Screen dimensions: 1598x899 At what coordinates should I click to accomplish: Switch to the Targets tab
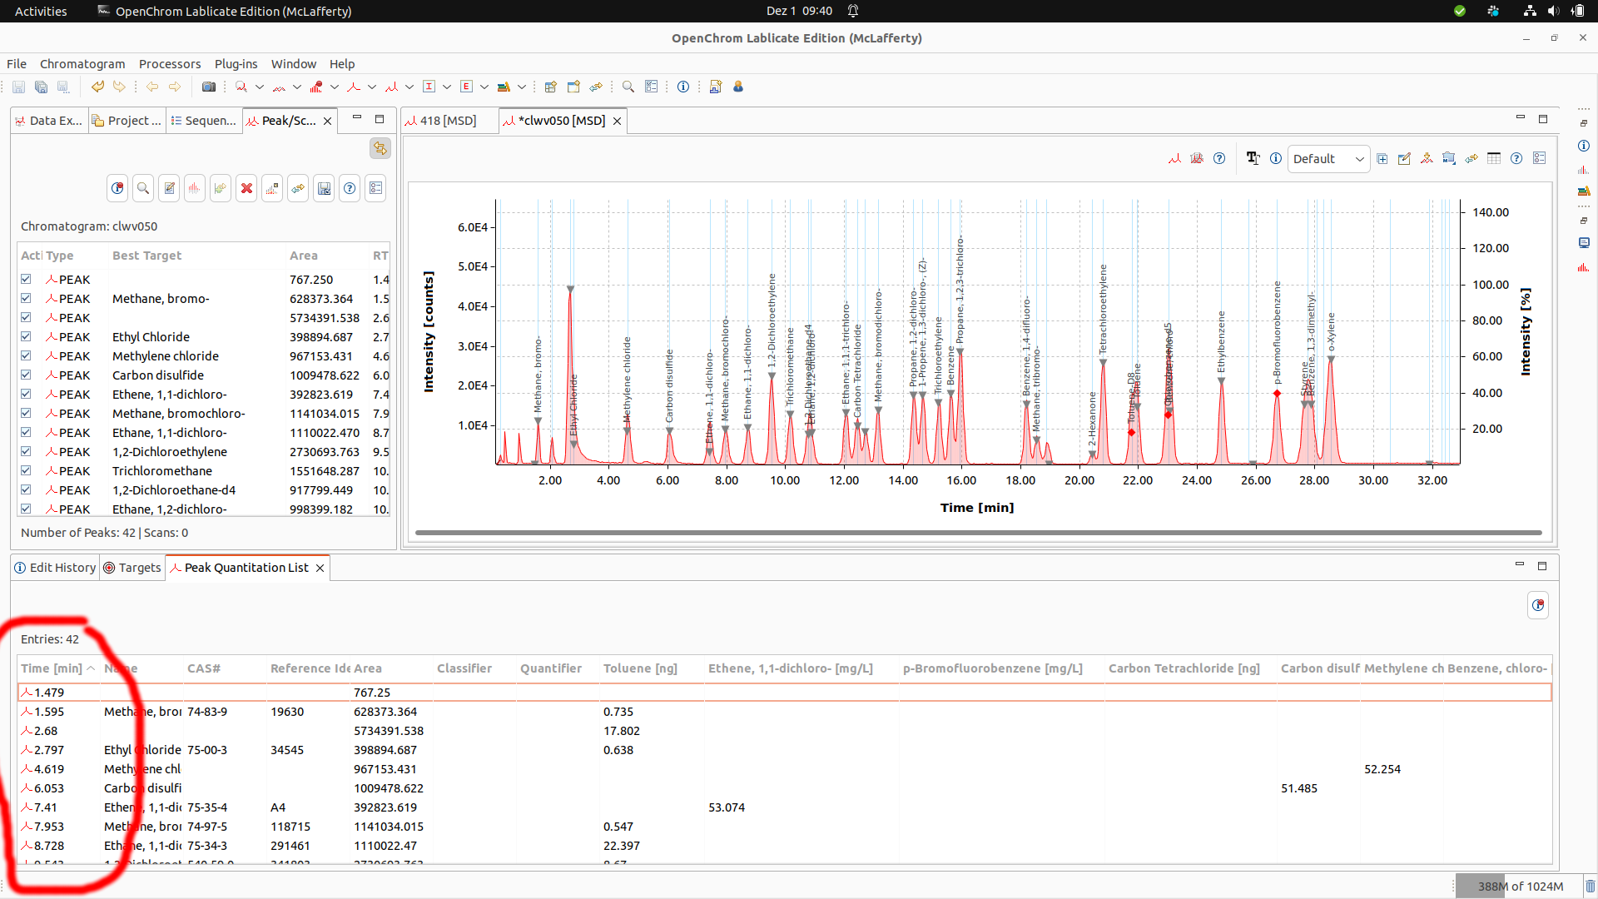[132, 568]
